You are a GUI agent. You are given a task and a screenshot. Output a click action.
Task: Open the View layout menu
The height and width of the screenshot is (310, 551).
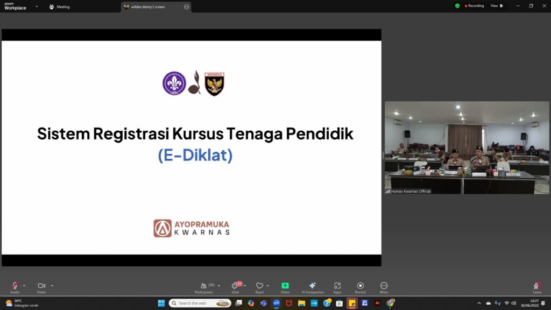(497, 6)
